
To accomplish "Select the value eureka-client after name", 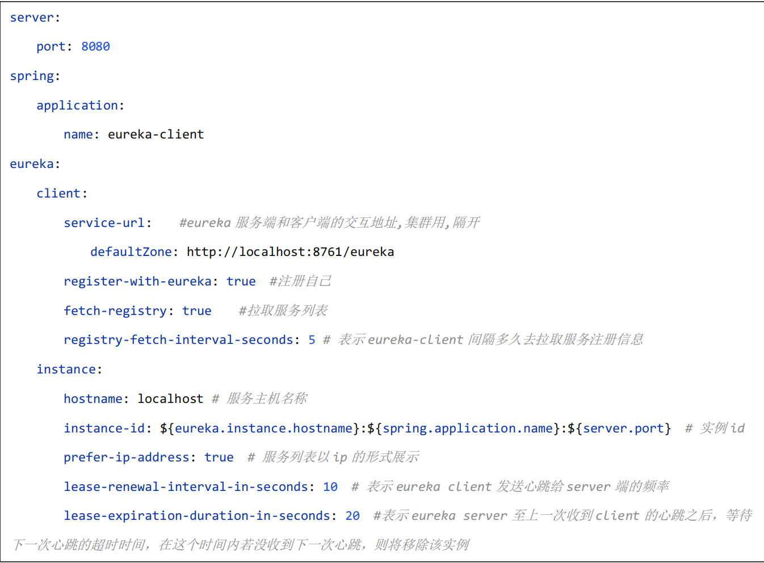I will point(156,135).
